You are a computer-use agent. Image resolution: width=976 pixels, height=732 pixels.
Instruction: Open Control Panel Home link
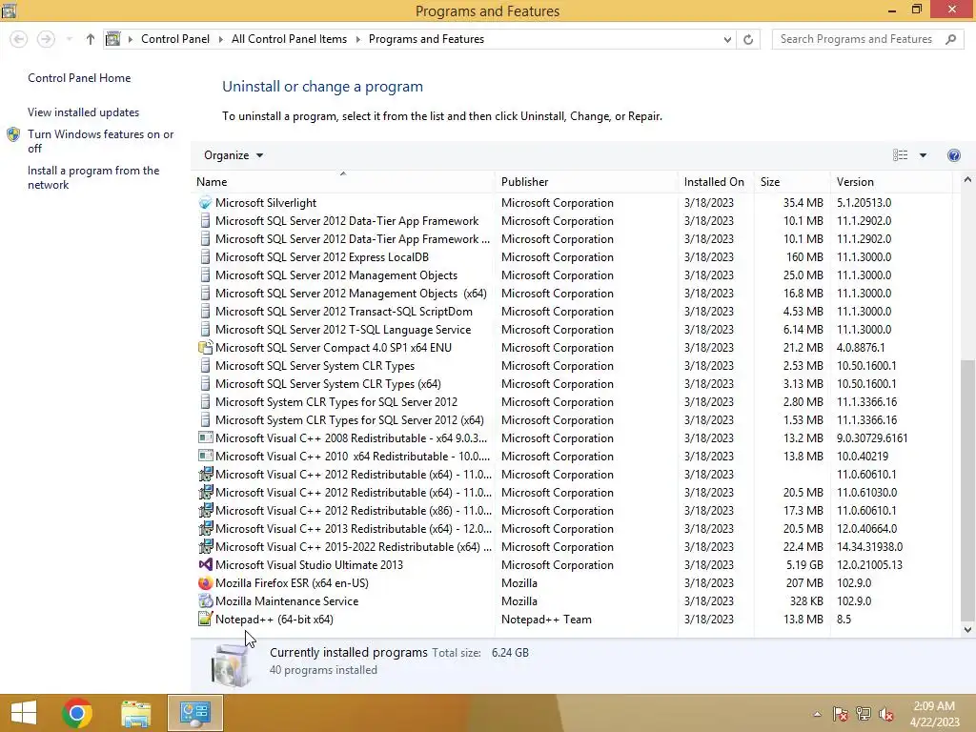click(79, 78)
